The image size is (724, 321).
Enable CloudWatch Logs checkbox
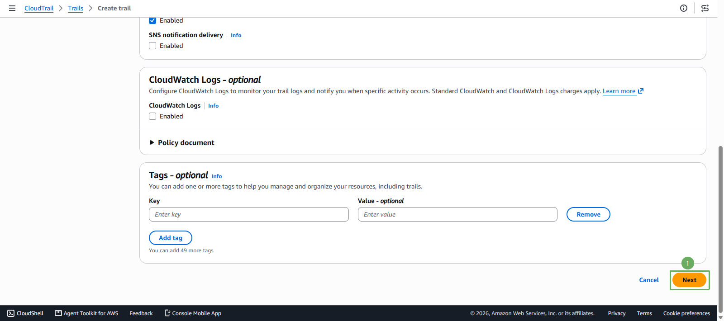point(152,116)
